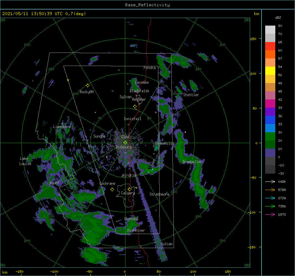Click the Blackfalds label

139,91
